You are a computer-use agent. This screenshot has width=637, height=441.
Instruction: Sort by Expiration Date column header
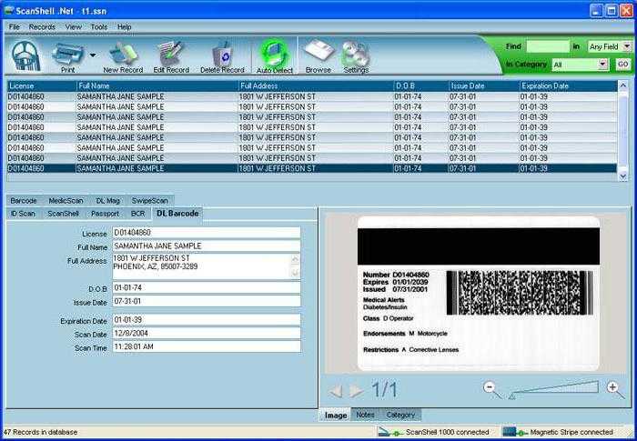568,86
